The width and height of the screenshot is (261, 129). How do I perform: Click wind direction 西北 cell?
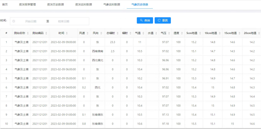point(98,87)
